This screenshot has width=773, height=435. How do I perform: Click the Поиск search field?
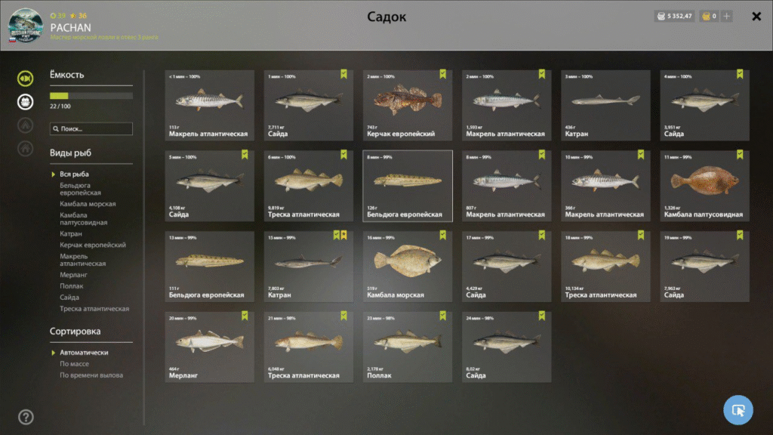pyautogui.click(x=91, y=128)
